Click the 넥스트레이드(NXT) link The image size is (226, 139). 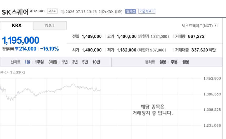(x=197, y=26)
